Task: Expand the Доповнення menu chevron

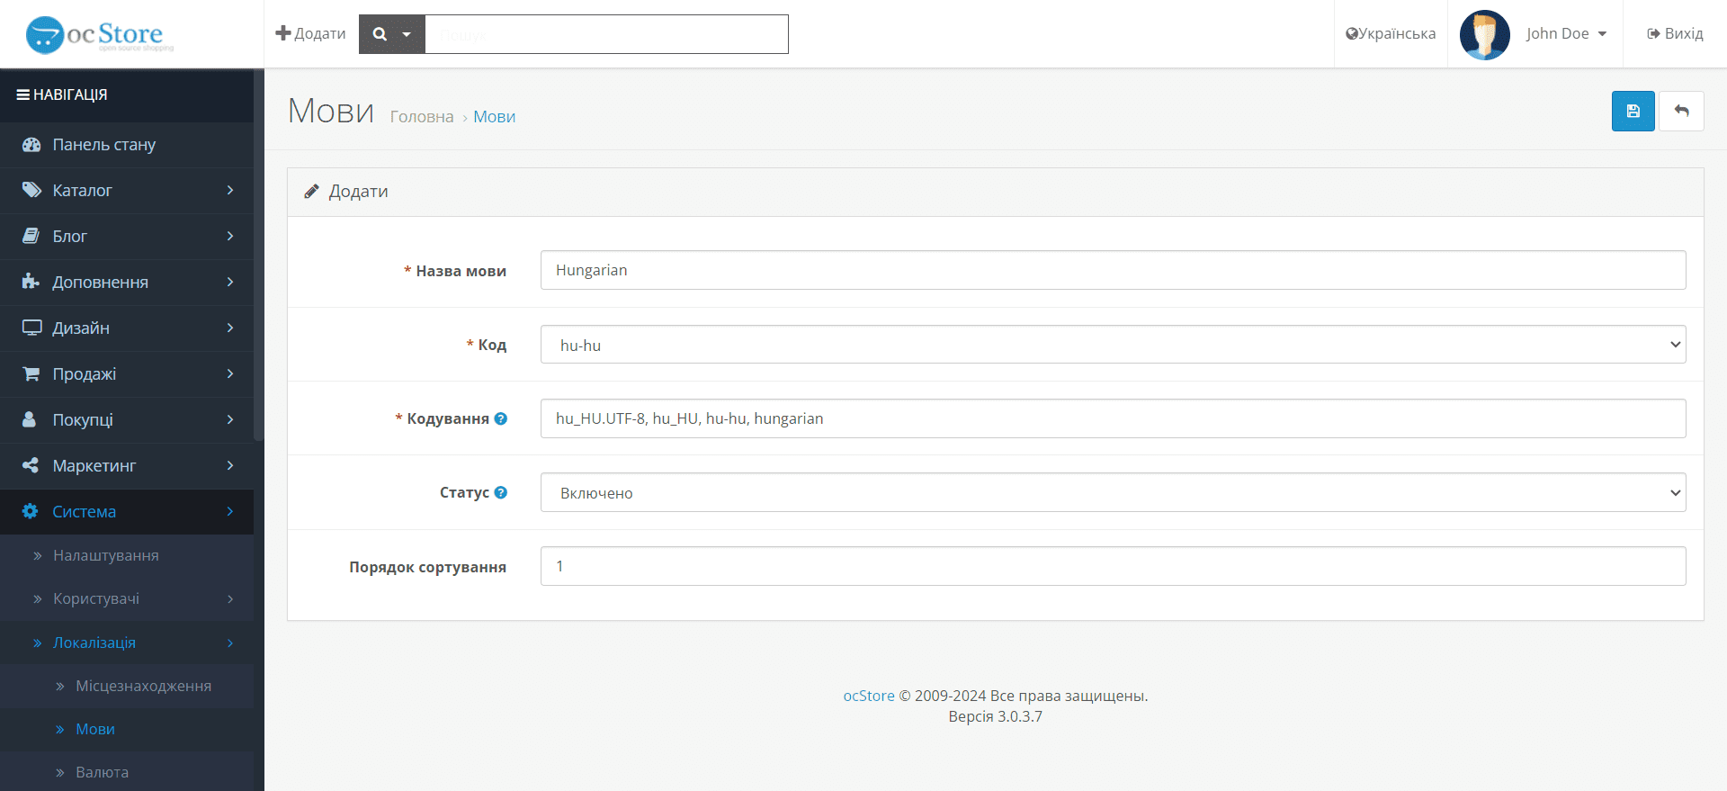Action: click(x=230, y=282)
